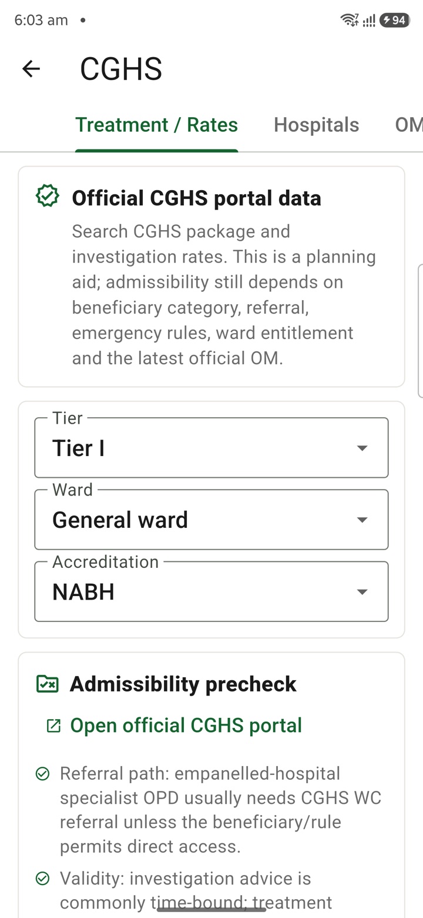Switch to the Hospitals tab

pyautogui.click(x=316, y=125)
